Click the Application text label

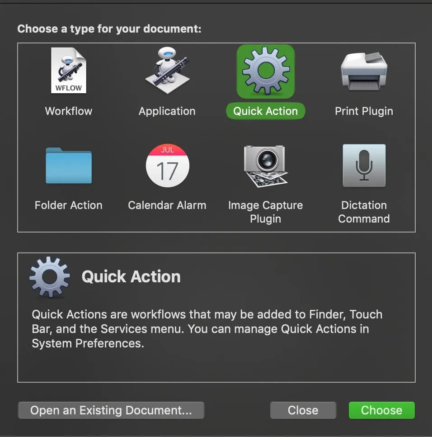coord(167,111)
